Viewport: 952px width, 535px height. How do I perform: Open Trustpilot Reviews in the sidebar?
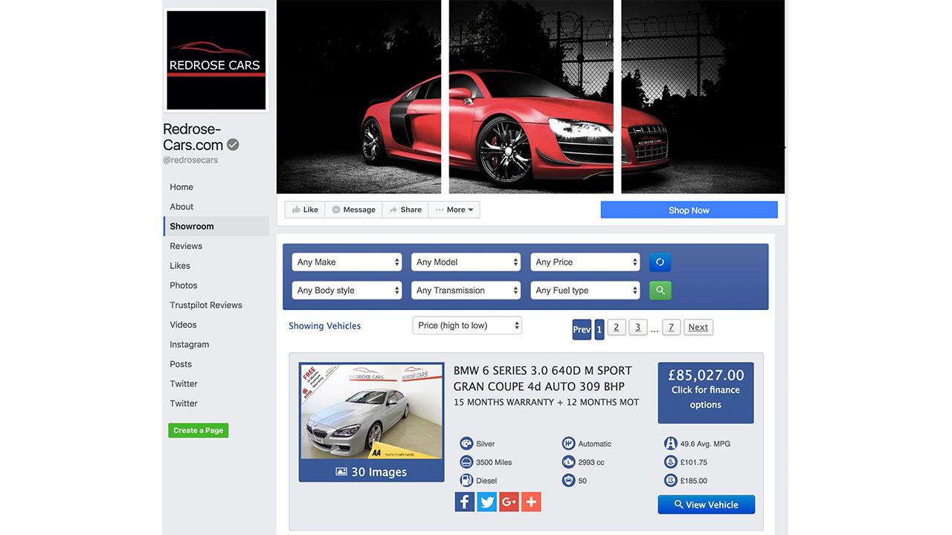click(206, 305)
